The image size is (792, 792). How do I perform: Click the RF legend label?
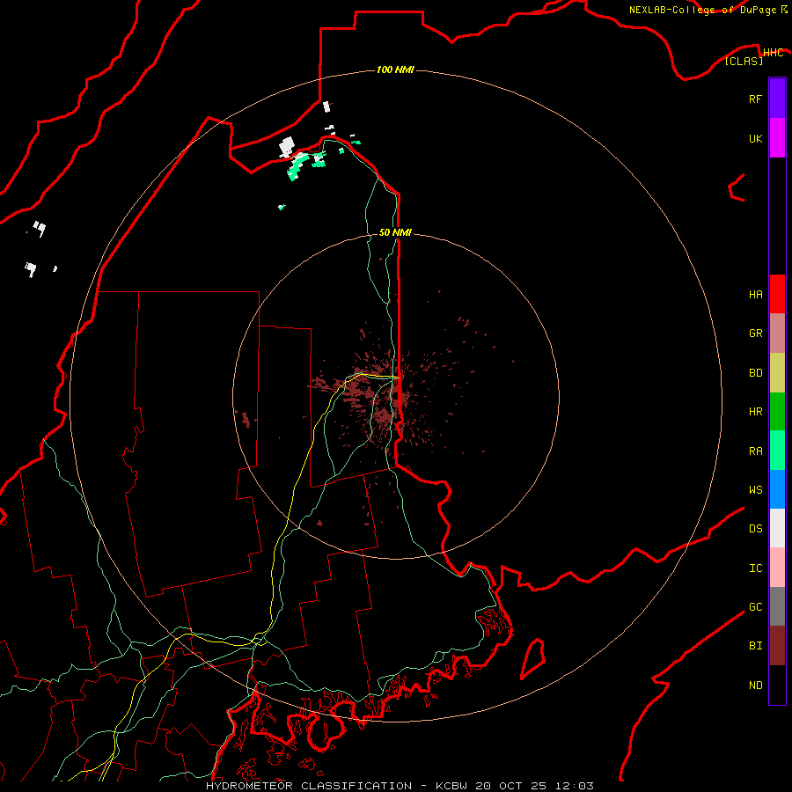point(755,99)
